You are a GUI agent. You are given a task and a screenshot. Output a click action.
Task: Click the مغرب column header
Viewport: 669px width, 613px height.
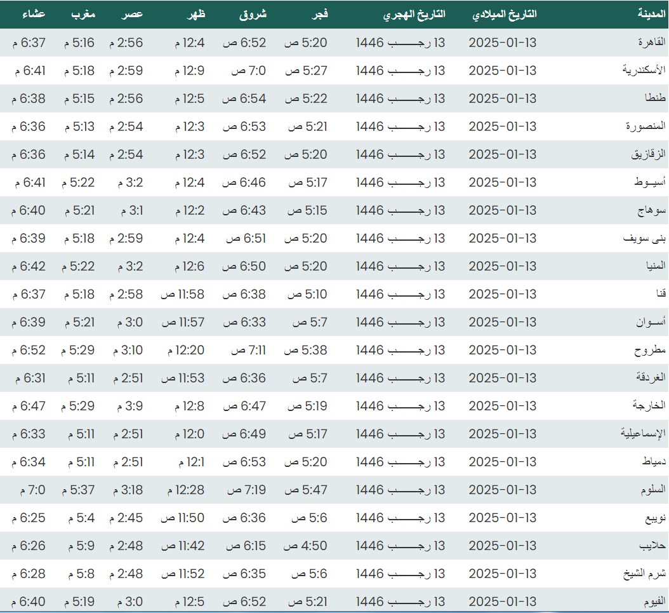point(83,14)
